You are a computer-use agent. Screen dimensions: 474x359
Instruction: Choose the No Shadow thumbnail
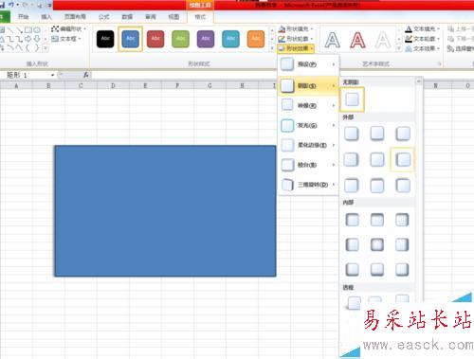(352, 99)
